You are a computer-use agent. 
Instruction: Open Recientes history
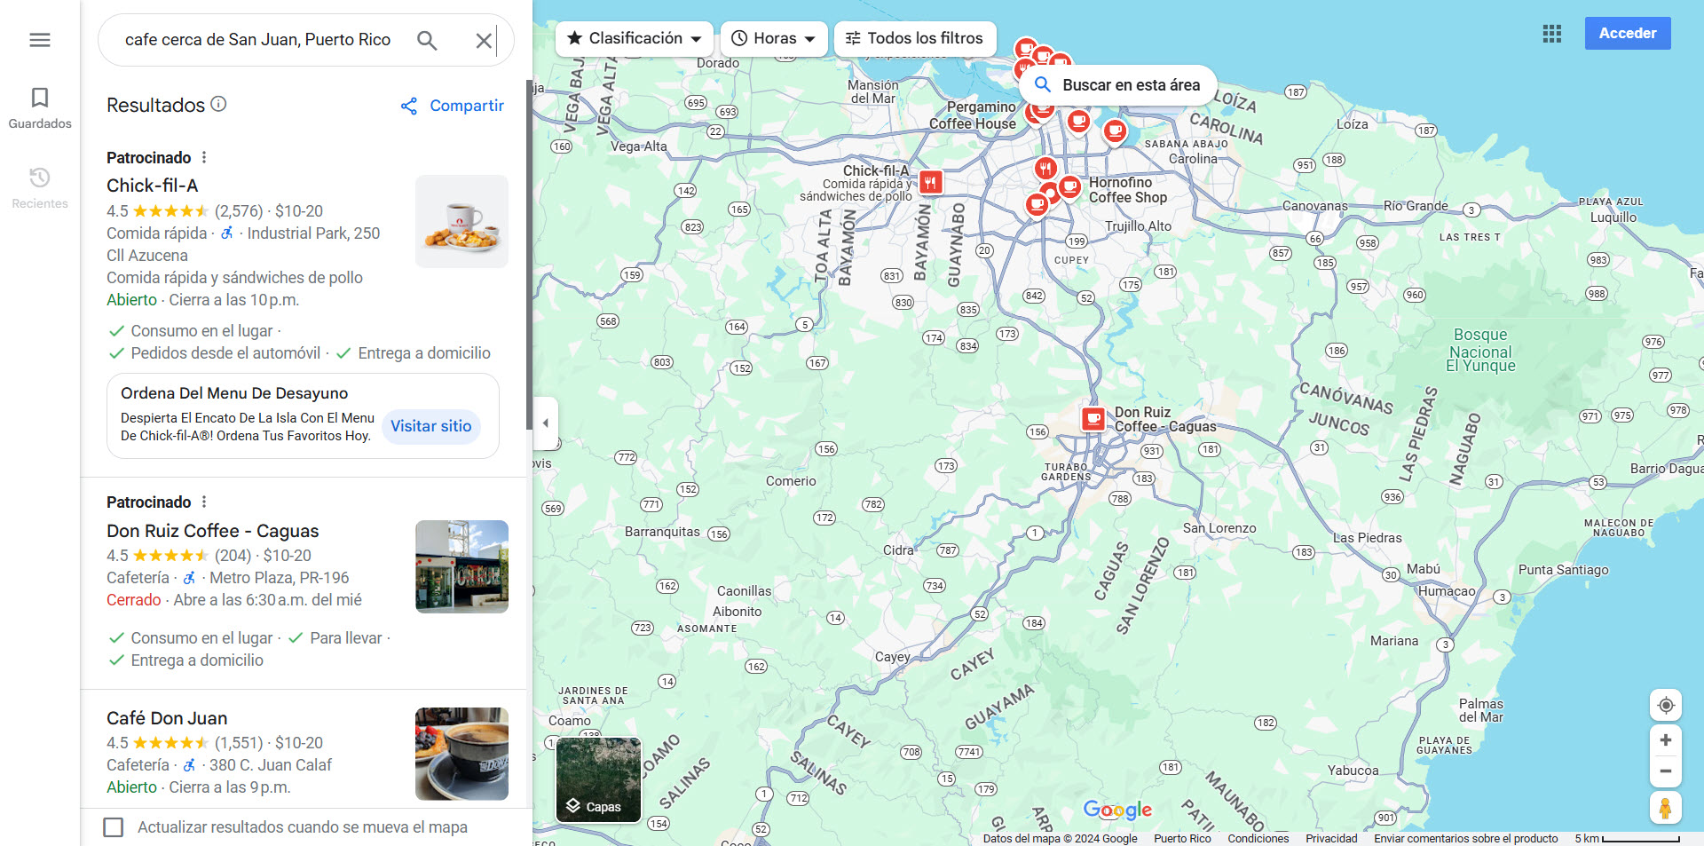[40, 188]
